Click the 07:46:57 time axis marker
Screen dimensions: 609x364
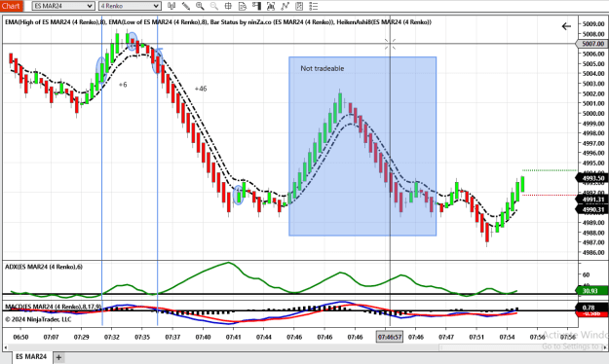pyautogui.click(x=390, y=337)
